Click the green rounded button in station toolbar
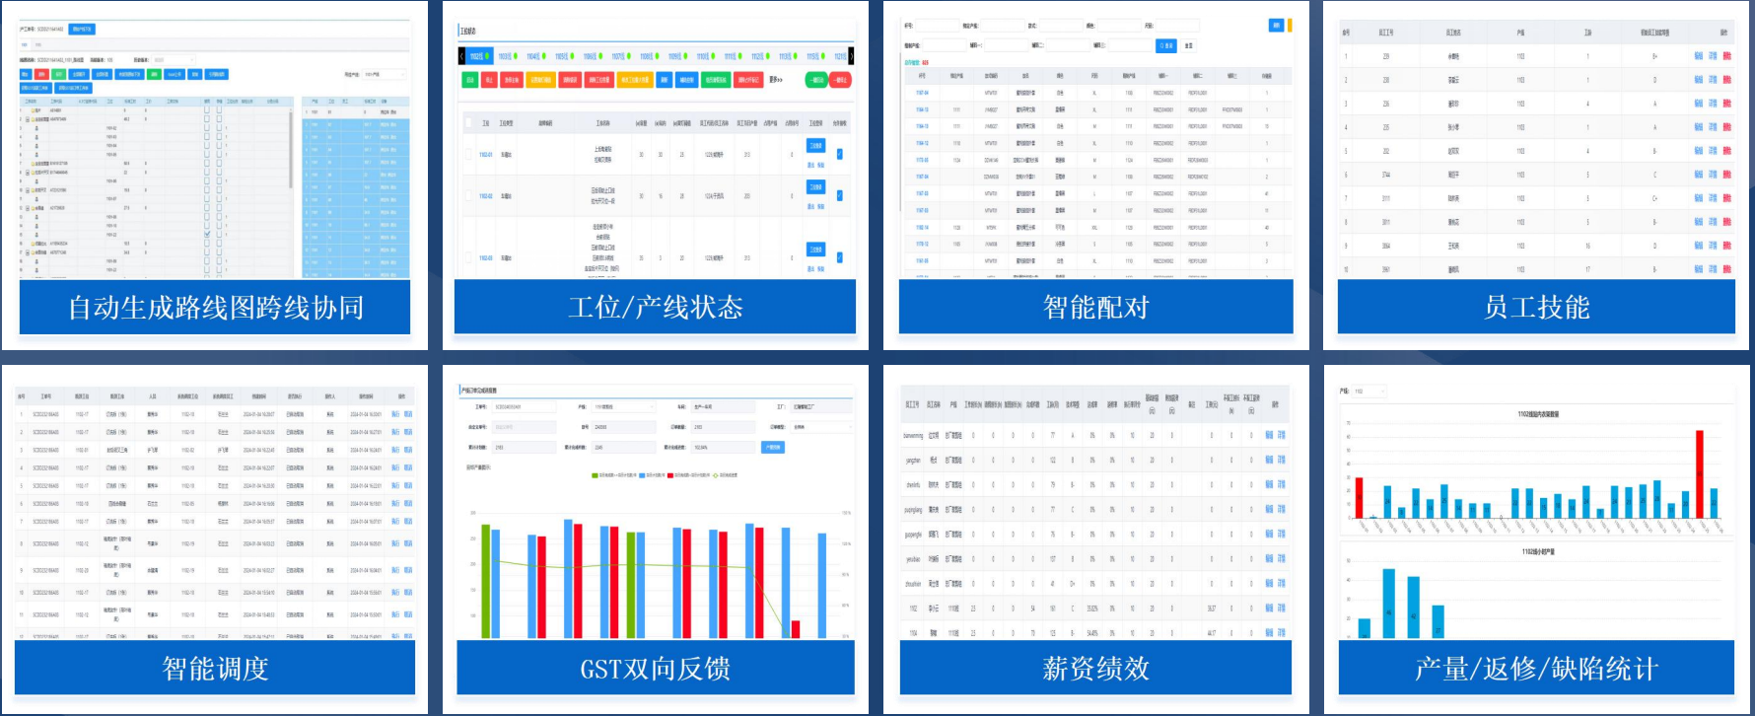 point(816,80)
